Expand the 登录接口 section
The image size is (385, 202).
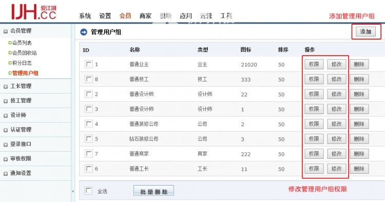click(x=6, y=144)
